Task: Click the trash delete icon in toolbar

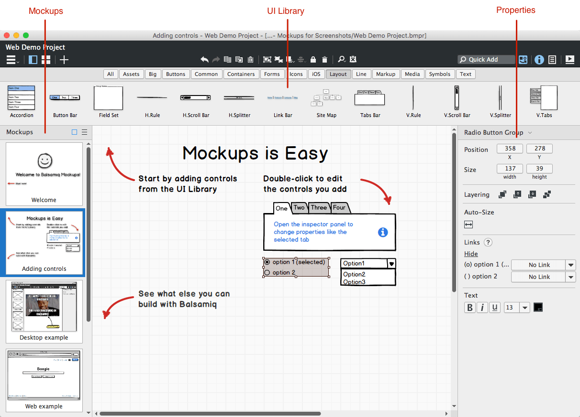Action: tap(325, 60)
